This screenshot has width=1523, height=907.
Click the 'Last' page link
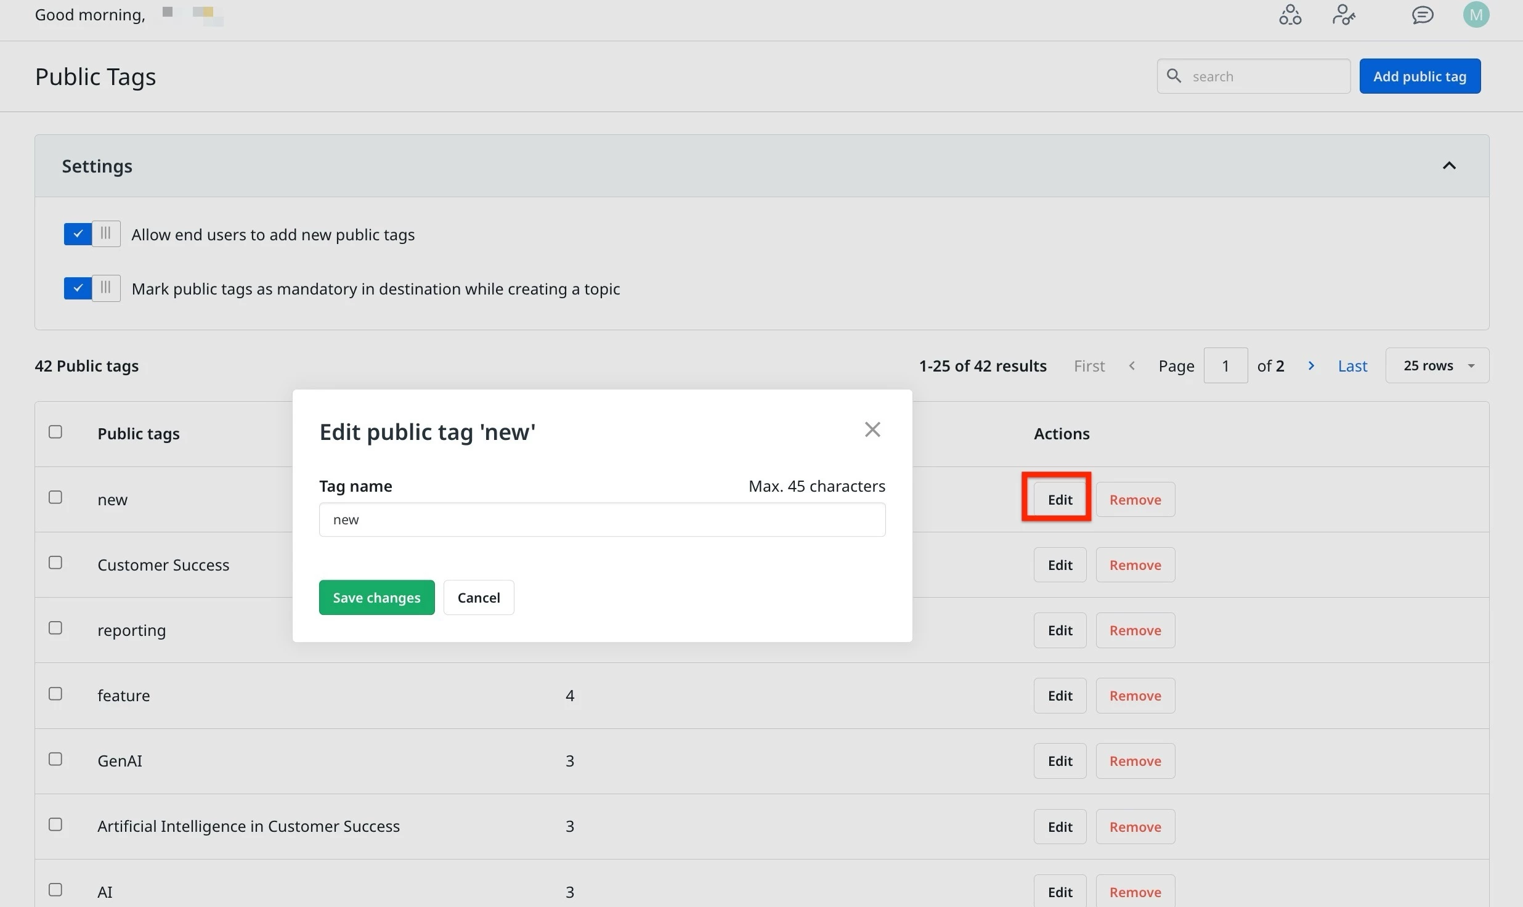point(1352,366)
